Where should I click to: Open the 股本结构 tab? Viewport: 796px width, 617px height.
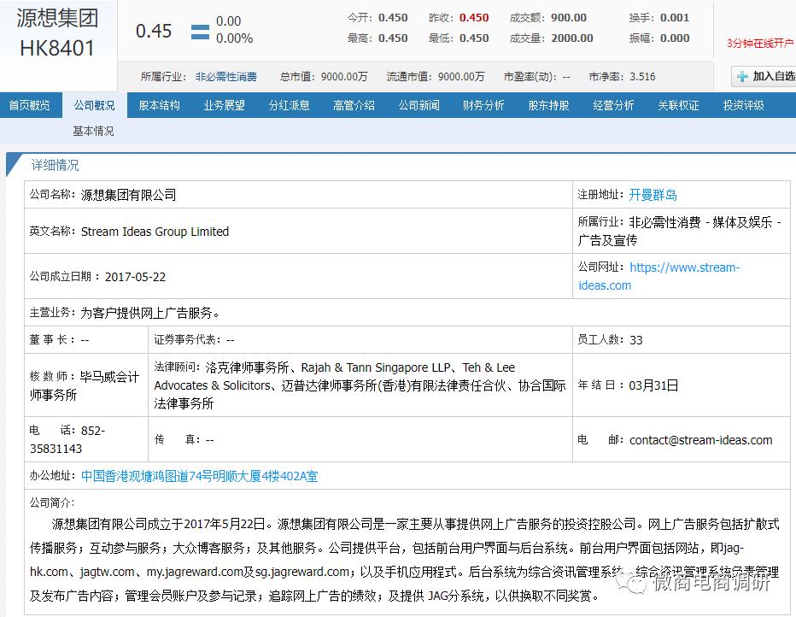coord(159,104)
